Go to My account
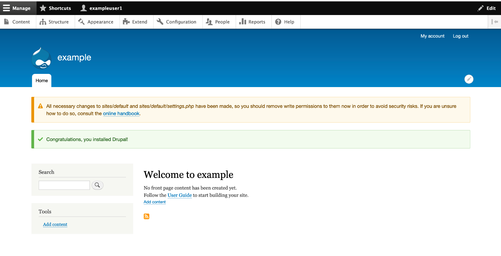 pyautogui.click(x=433, y=36)
